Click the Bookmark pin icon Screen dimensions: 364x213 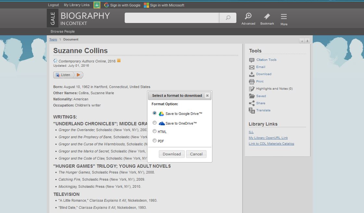[267, 16]
